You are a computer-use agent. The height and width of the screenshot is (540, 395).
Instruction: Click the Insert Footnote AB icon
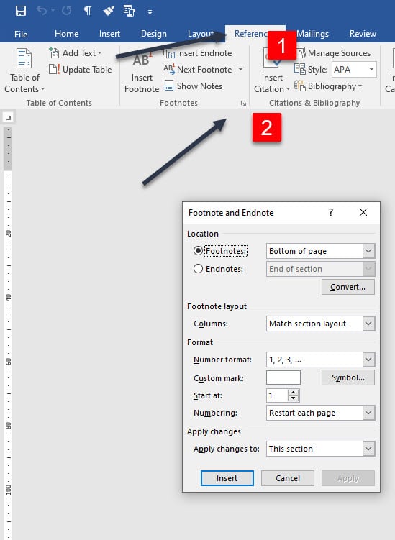pos(142,60)
